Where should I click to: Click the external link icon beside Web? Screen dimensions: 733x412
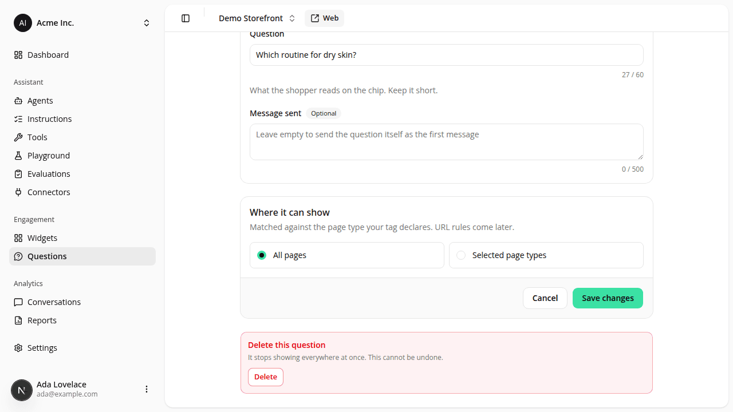(315, 18)
